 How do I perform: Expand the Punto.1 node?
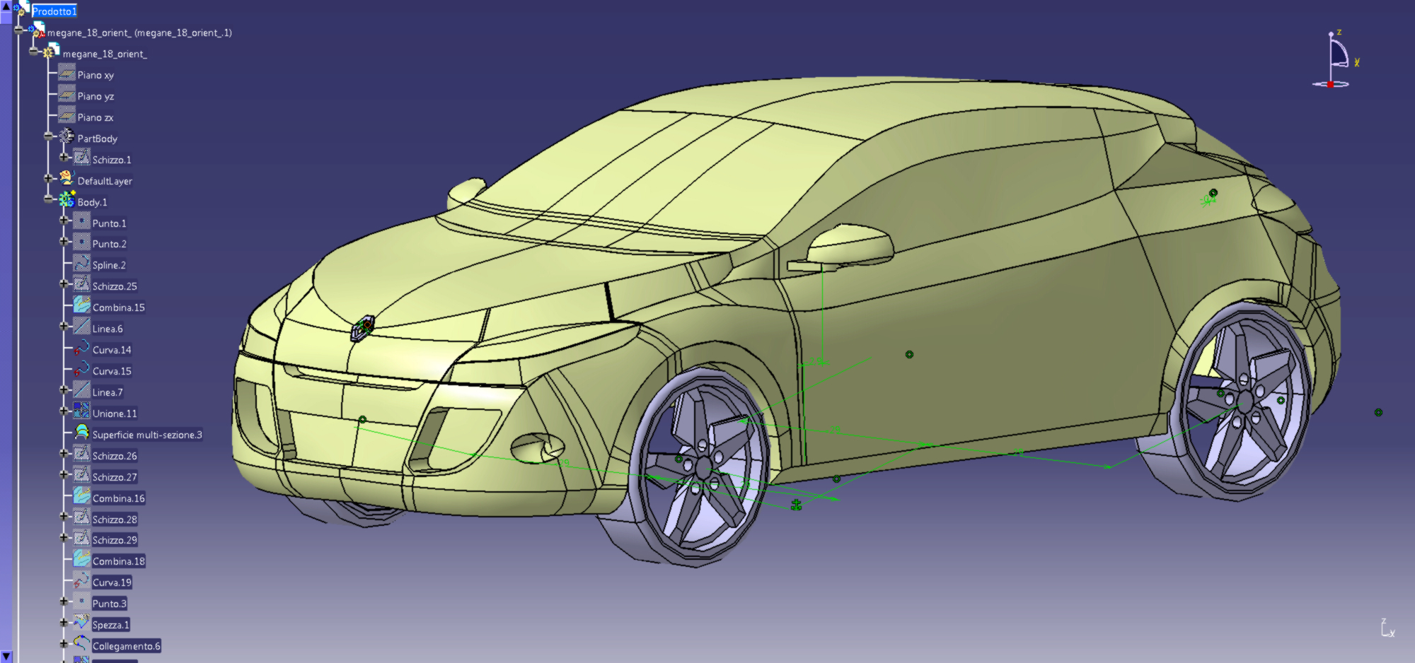click(x=64, y=221)
